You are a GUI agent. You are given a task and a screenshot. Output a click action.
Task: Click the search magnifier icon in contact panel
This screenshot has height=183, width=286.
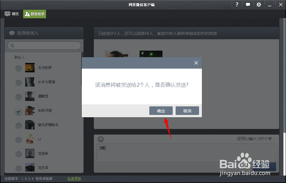point(12,45)
